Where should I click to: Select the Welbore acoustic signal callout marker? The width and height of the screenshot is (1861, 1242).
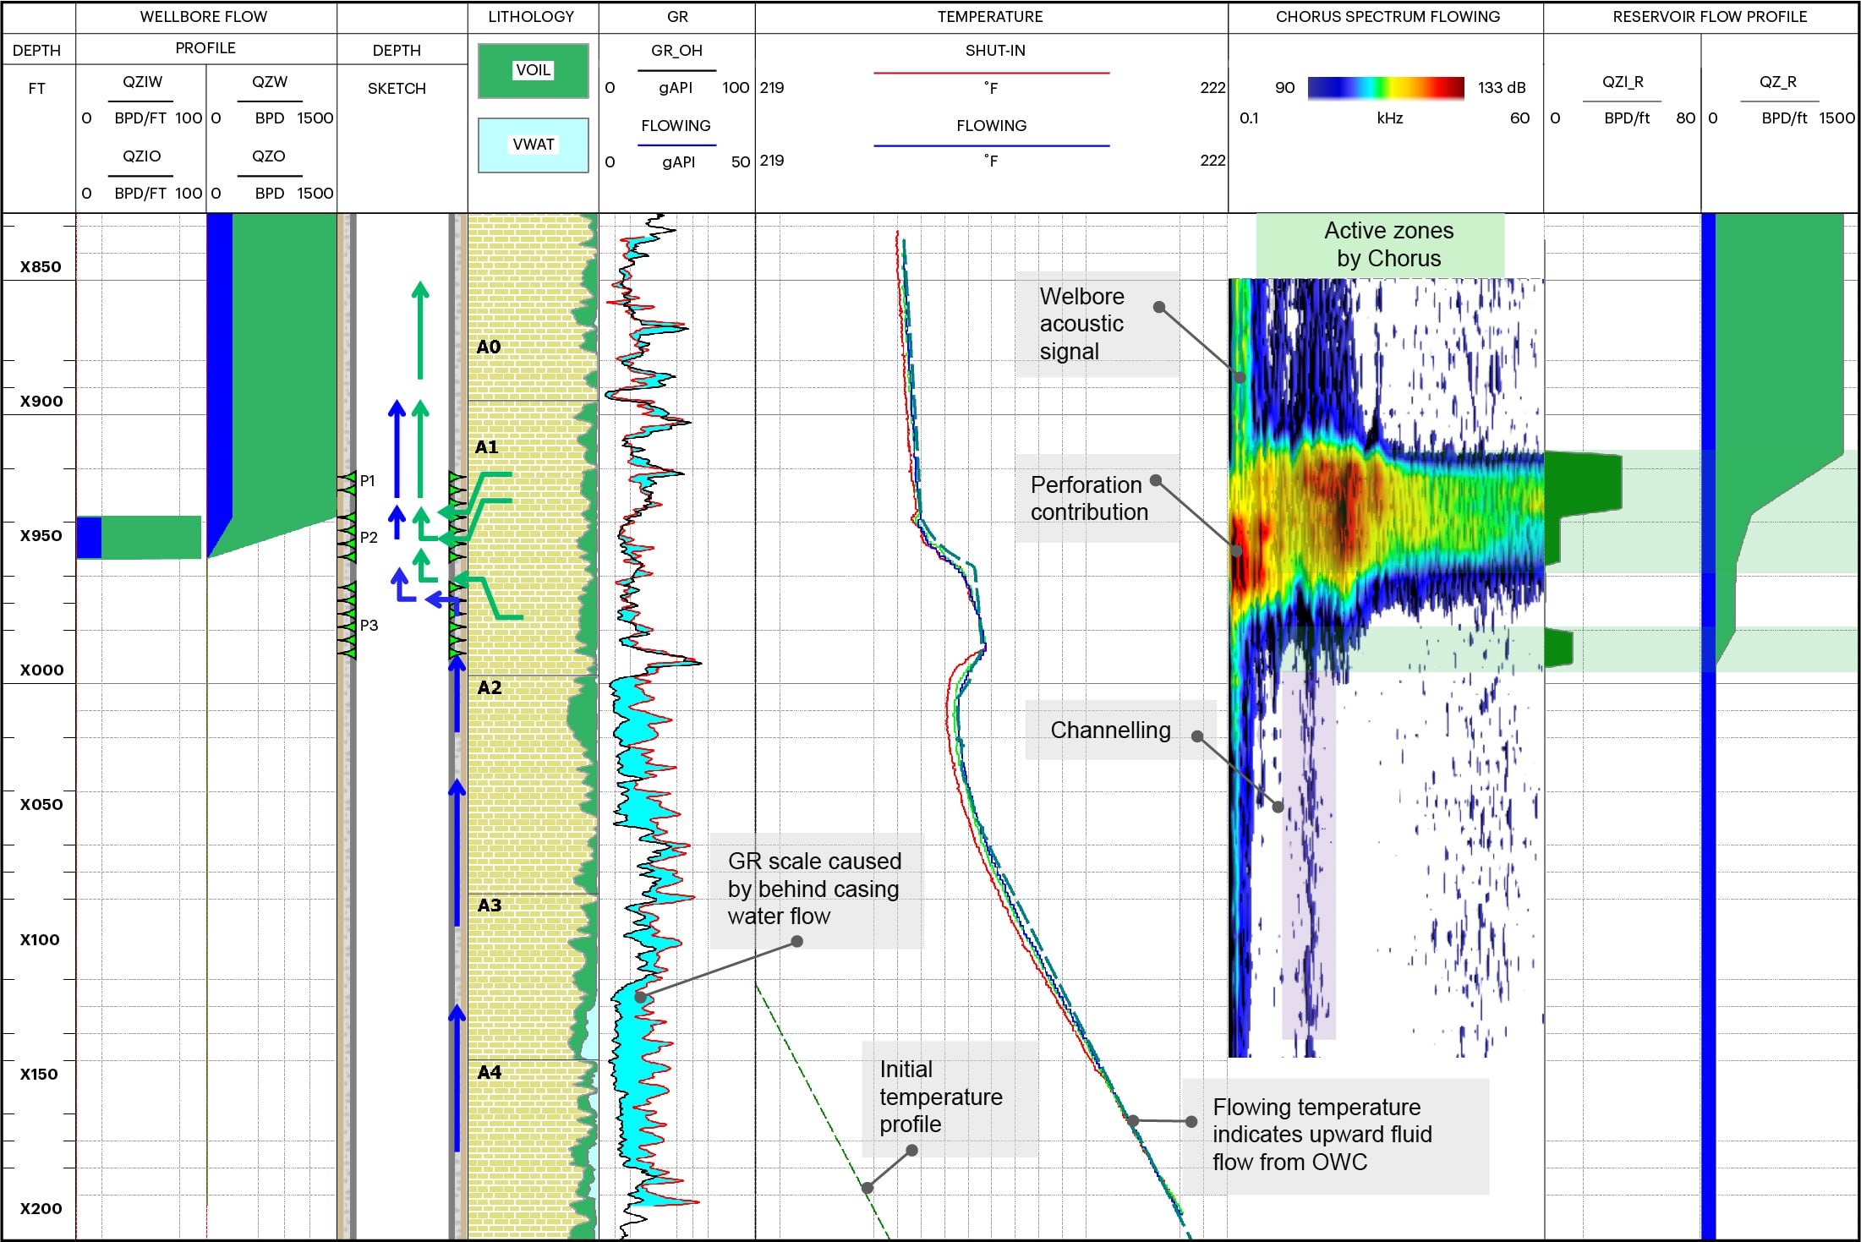[1159, 307]
